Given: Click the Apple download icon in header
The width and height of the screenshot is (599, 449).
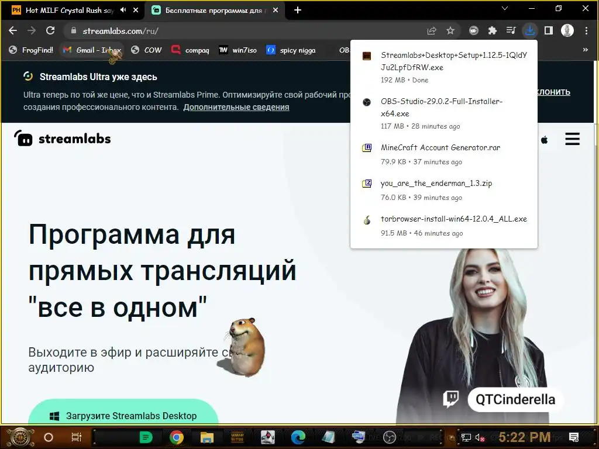Looking at the screenshot, I should tap(545, 140).
